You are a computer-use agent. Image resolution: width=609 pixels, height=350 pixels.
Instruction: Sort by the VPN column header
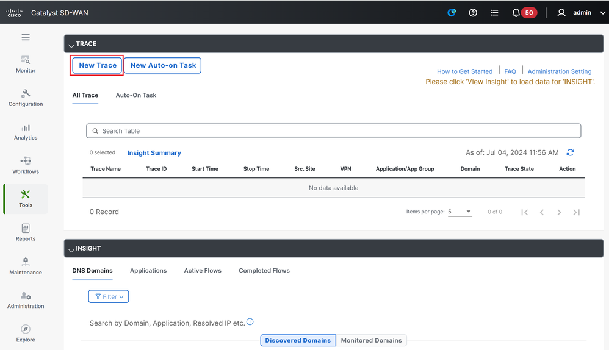coord(345,169)
